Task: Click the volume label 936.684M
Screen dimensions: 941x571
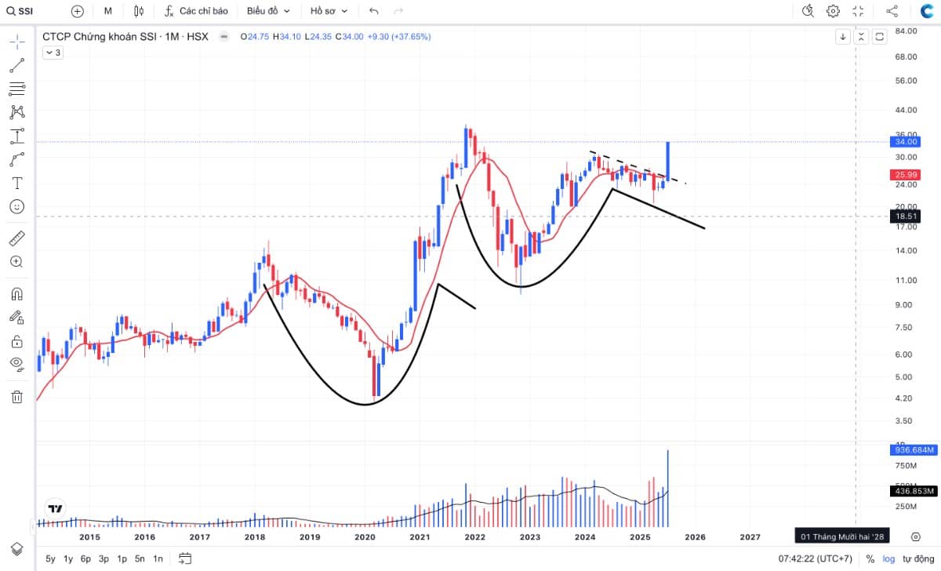Action: pos(914,450)
